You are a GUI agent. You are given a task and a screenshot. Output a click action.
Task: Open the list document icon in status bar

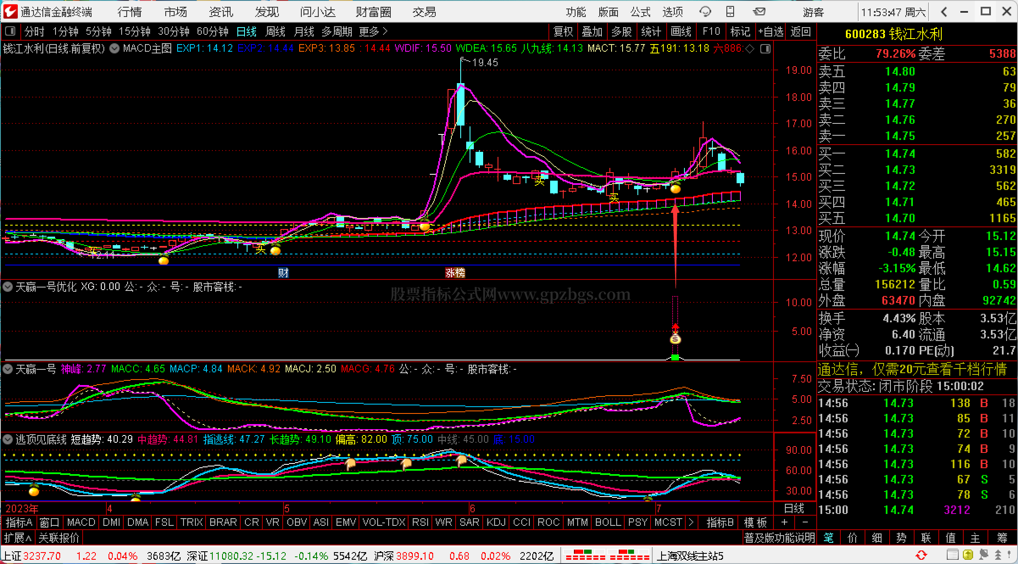coord(952,555)
